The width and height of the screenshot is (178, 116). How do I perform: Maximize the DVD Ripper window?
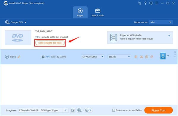pos(168,3)
